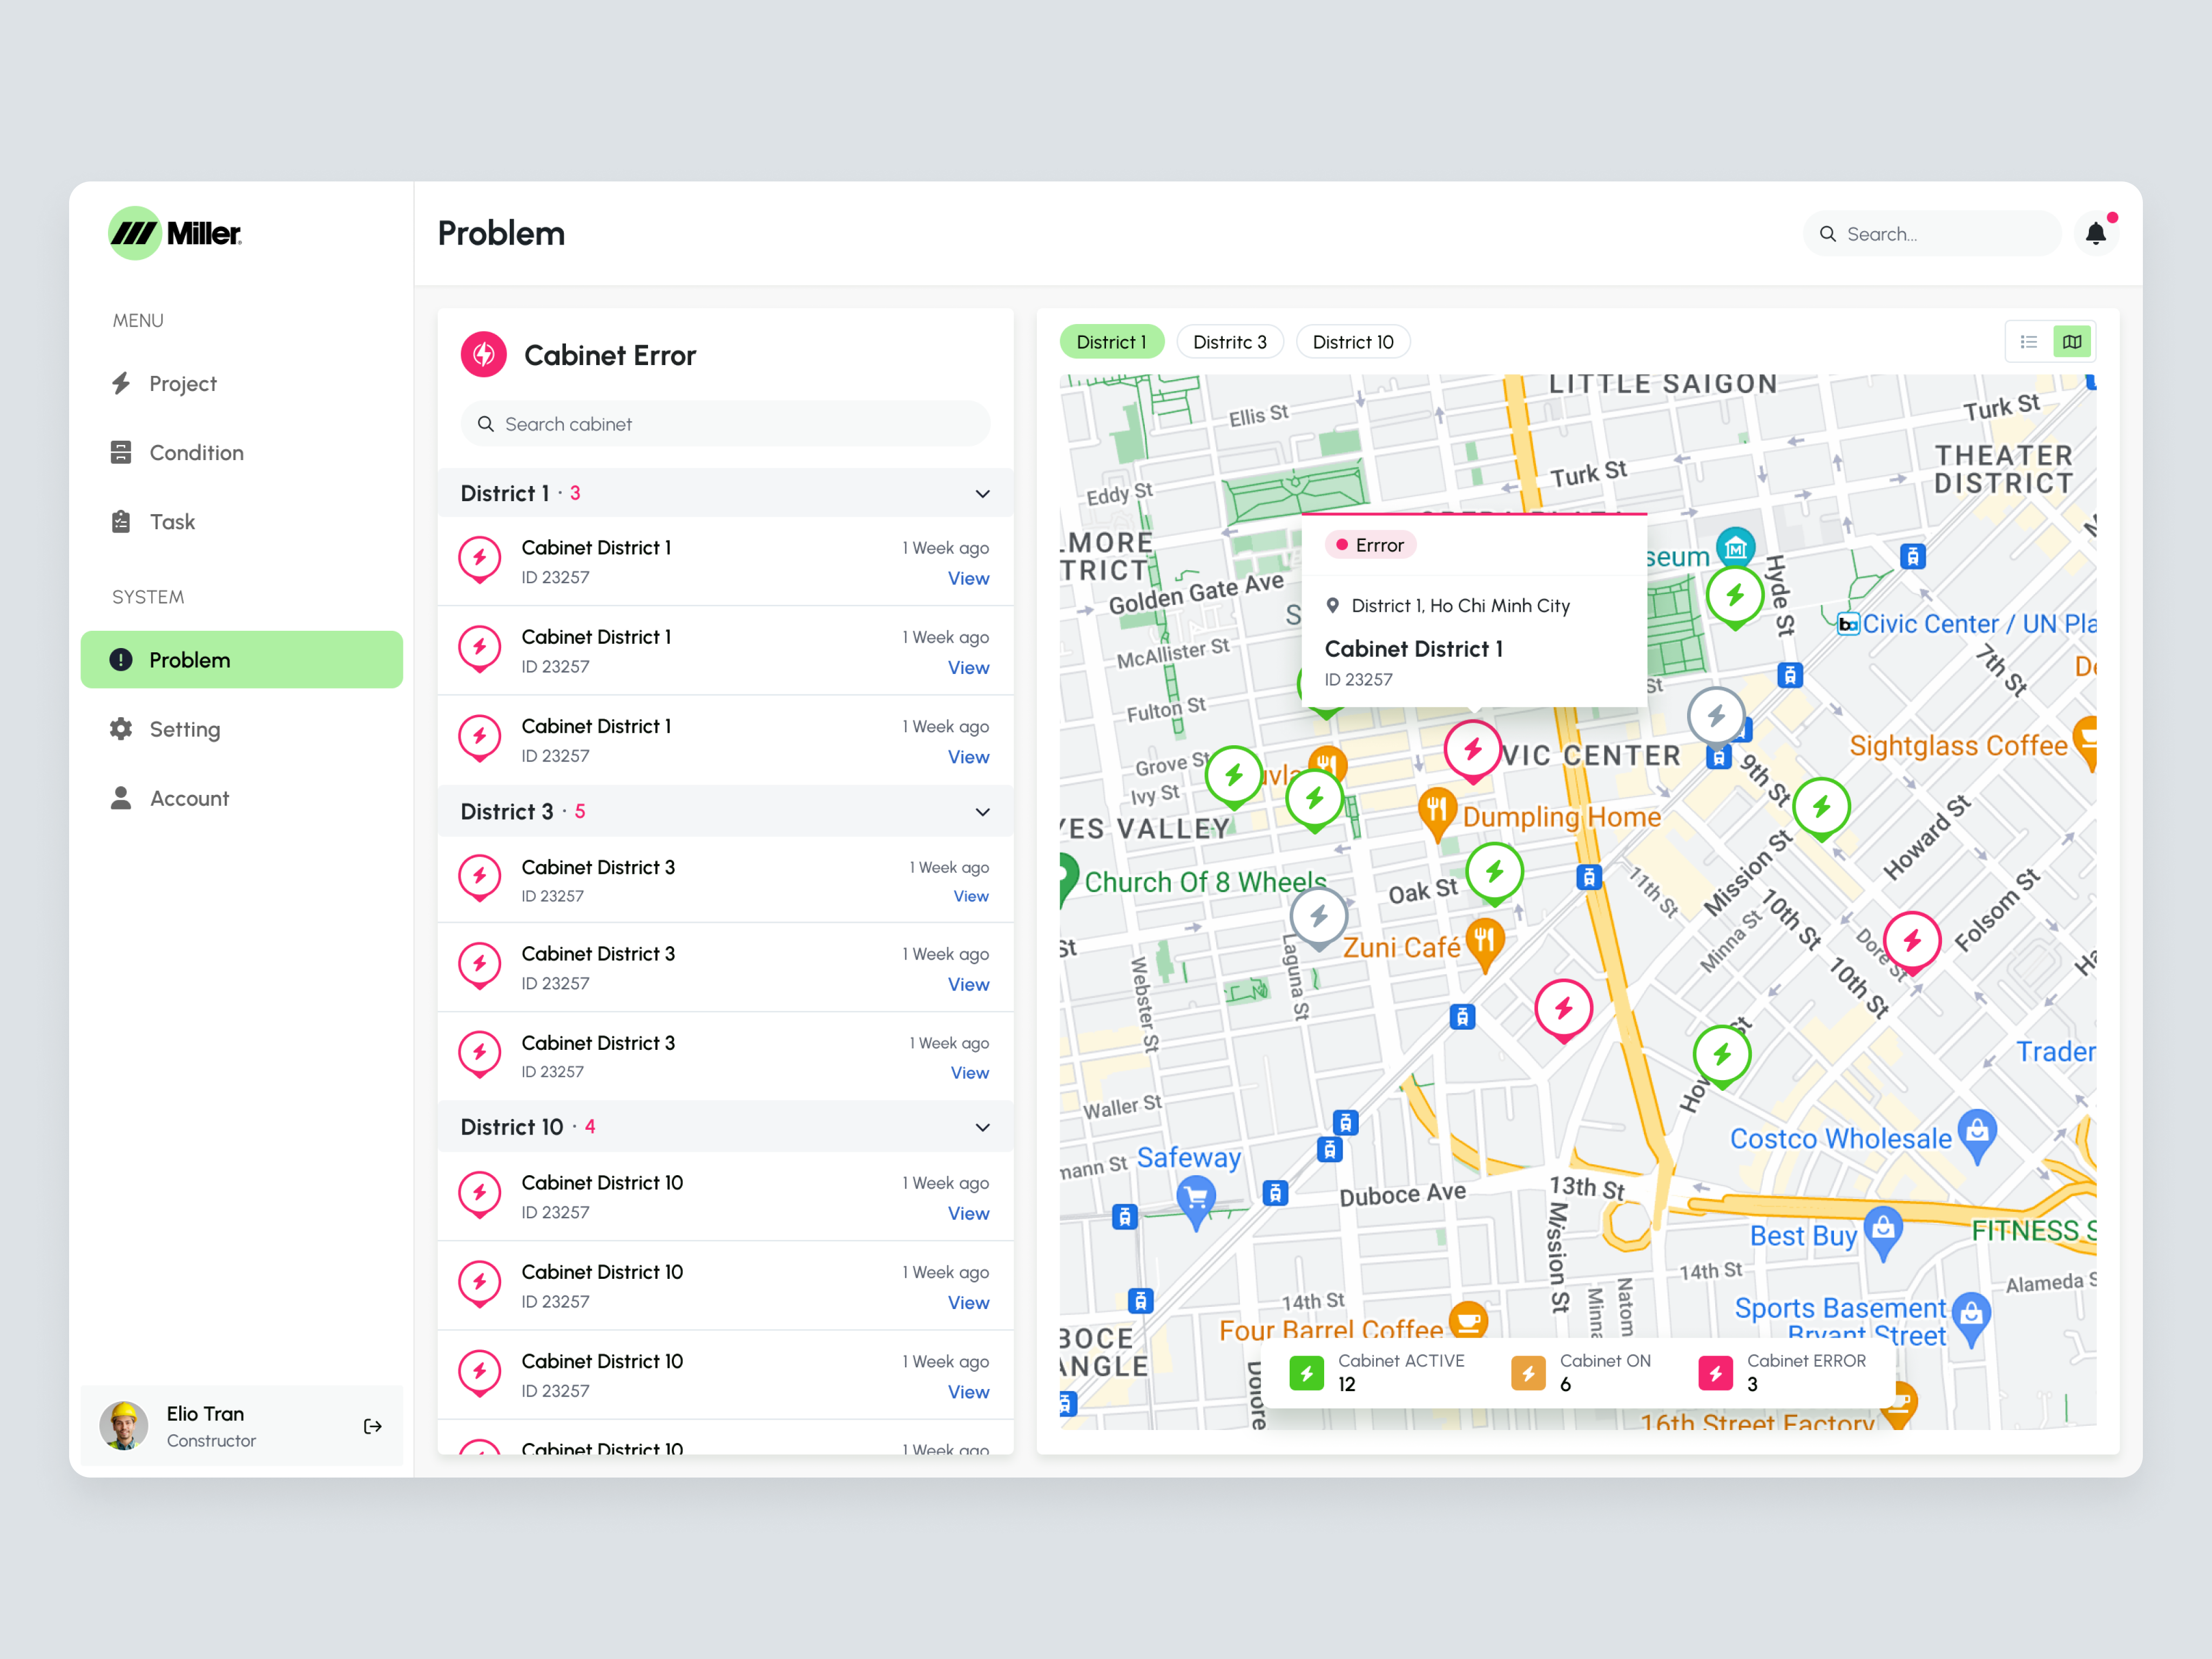Select the Condition menu icon
The width and height of the screenshot is (2212, 1659).
pos(121,452)
